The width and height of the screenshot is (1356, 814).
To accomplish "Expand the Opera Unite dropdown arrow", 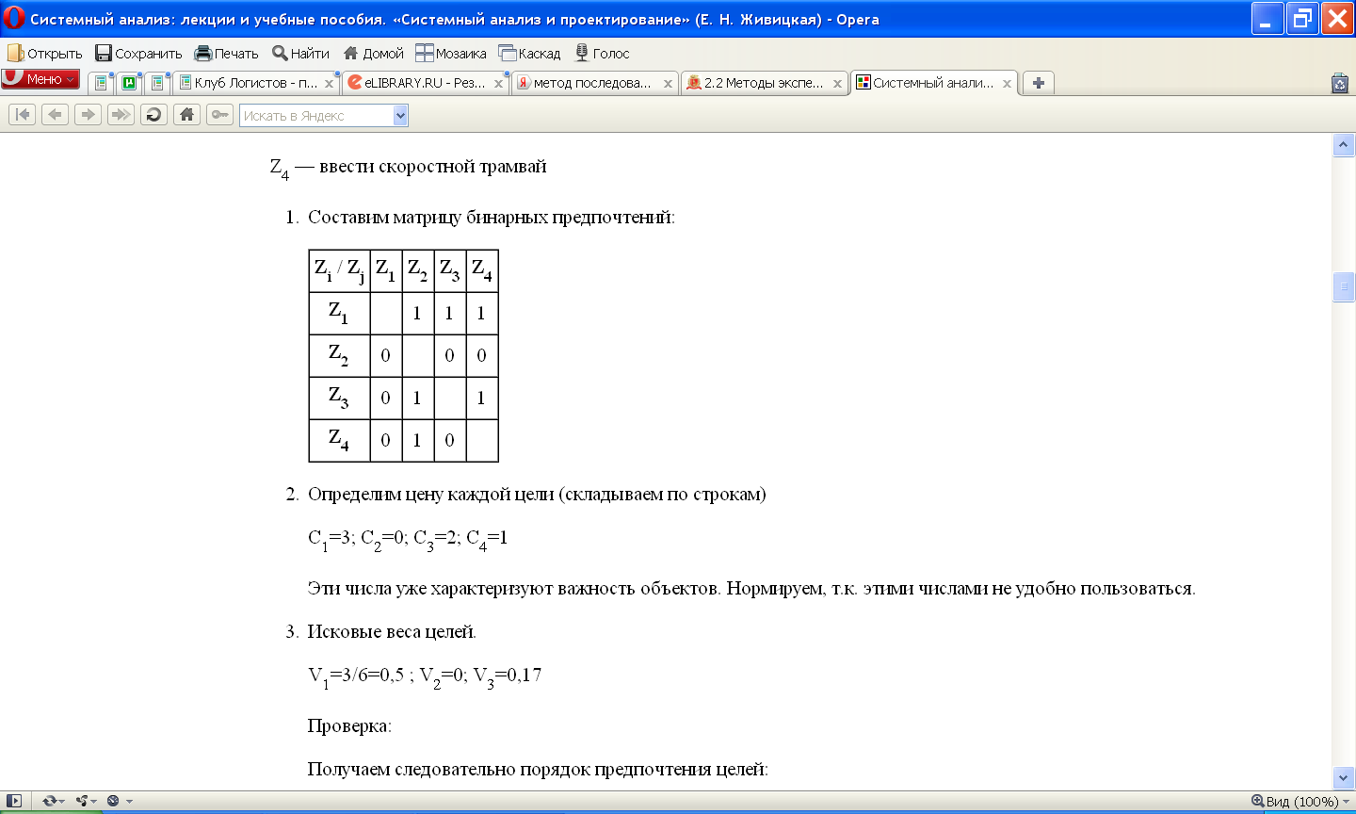I will 94,802.
